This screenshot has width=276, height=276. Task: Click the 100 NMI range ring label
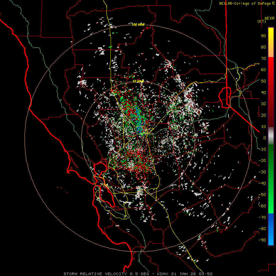[138, 25]
